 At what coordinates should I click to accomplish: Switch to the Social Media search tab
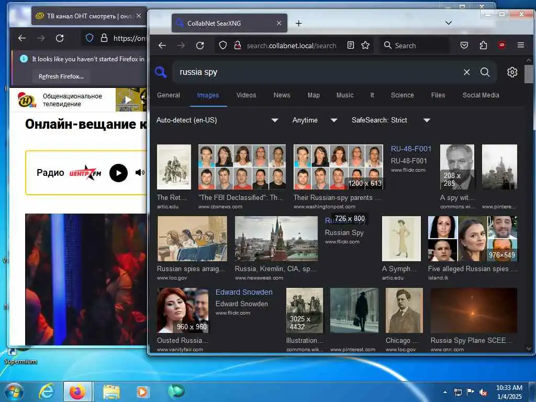(481, 95)
